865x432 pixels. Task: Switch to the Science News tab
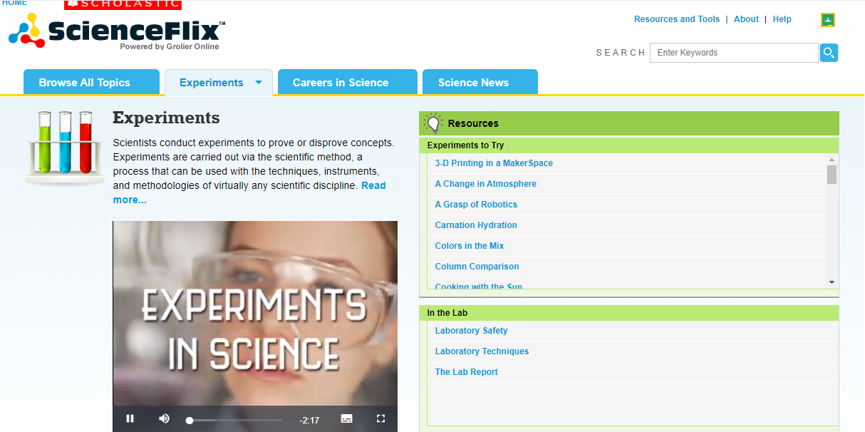click(480, 82)
